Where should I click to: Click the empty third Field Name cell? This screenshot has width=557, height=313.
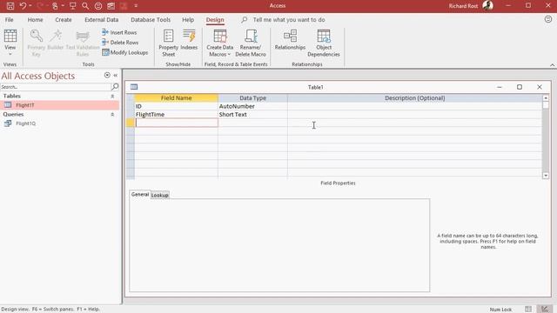pos(176,123)
